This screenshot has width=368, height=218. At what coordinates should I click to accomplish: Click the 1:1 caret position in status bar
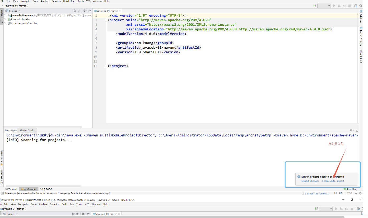336,193
